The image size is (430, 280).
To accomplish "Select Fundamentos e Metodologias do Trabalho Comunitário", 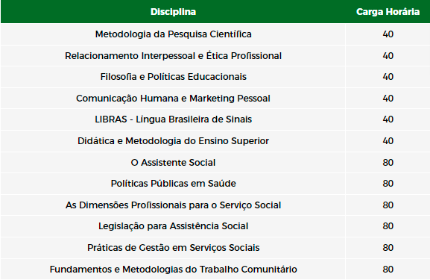I will point(173,270).
